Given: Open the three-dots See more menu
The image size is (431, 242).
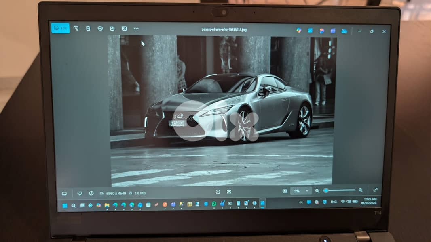Looking at the screenshot, I should coord(136,29).
